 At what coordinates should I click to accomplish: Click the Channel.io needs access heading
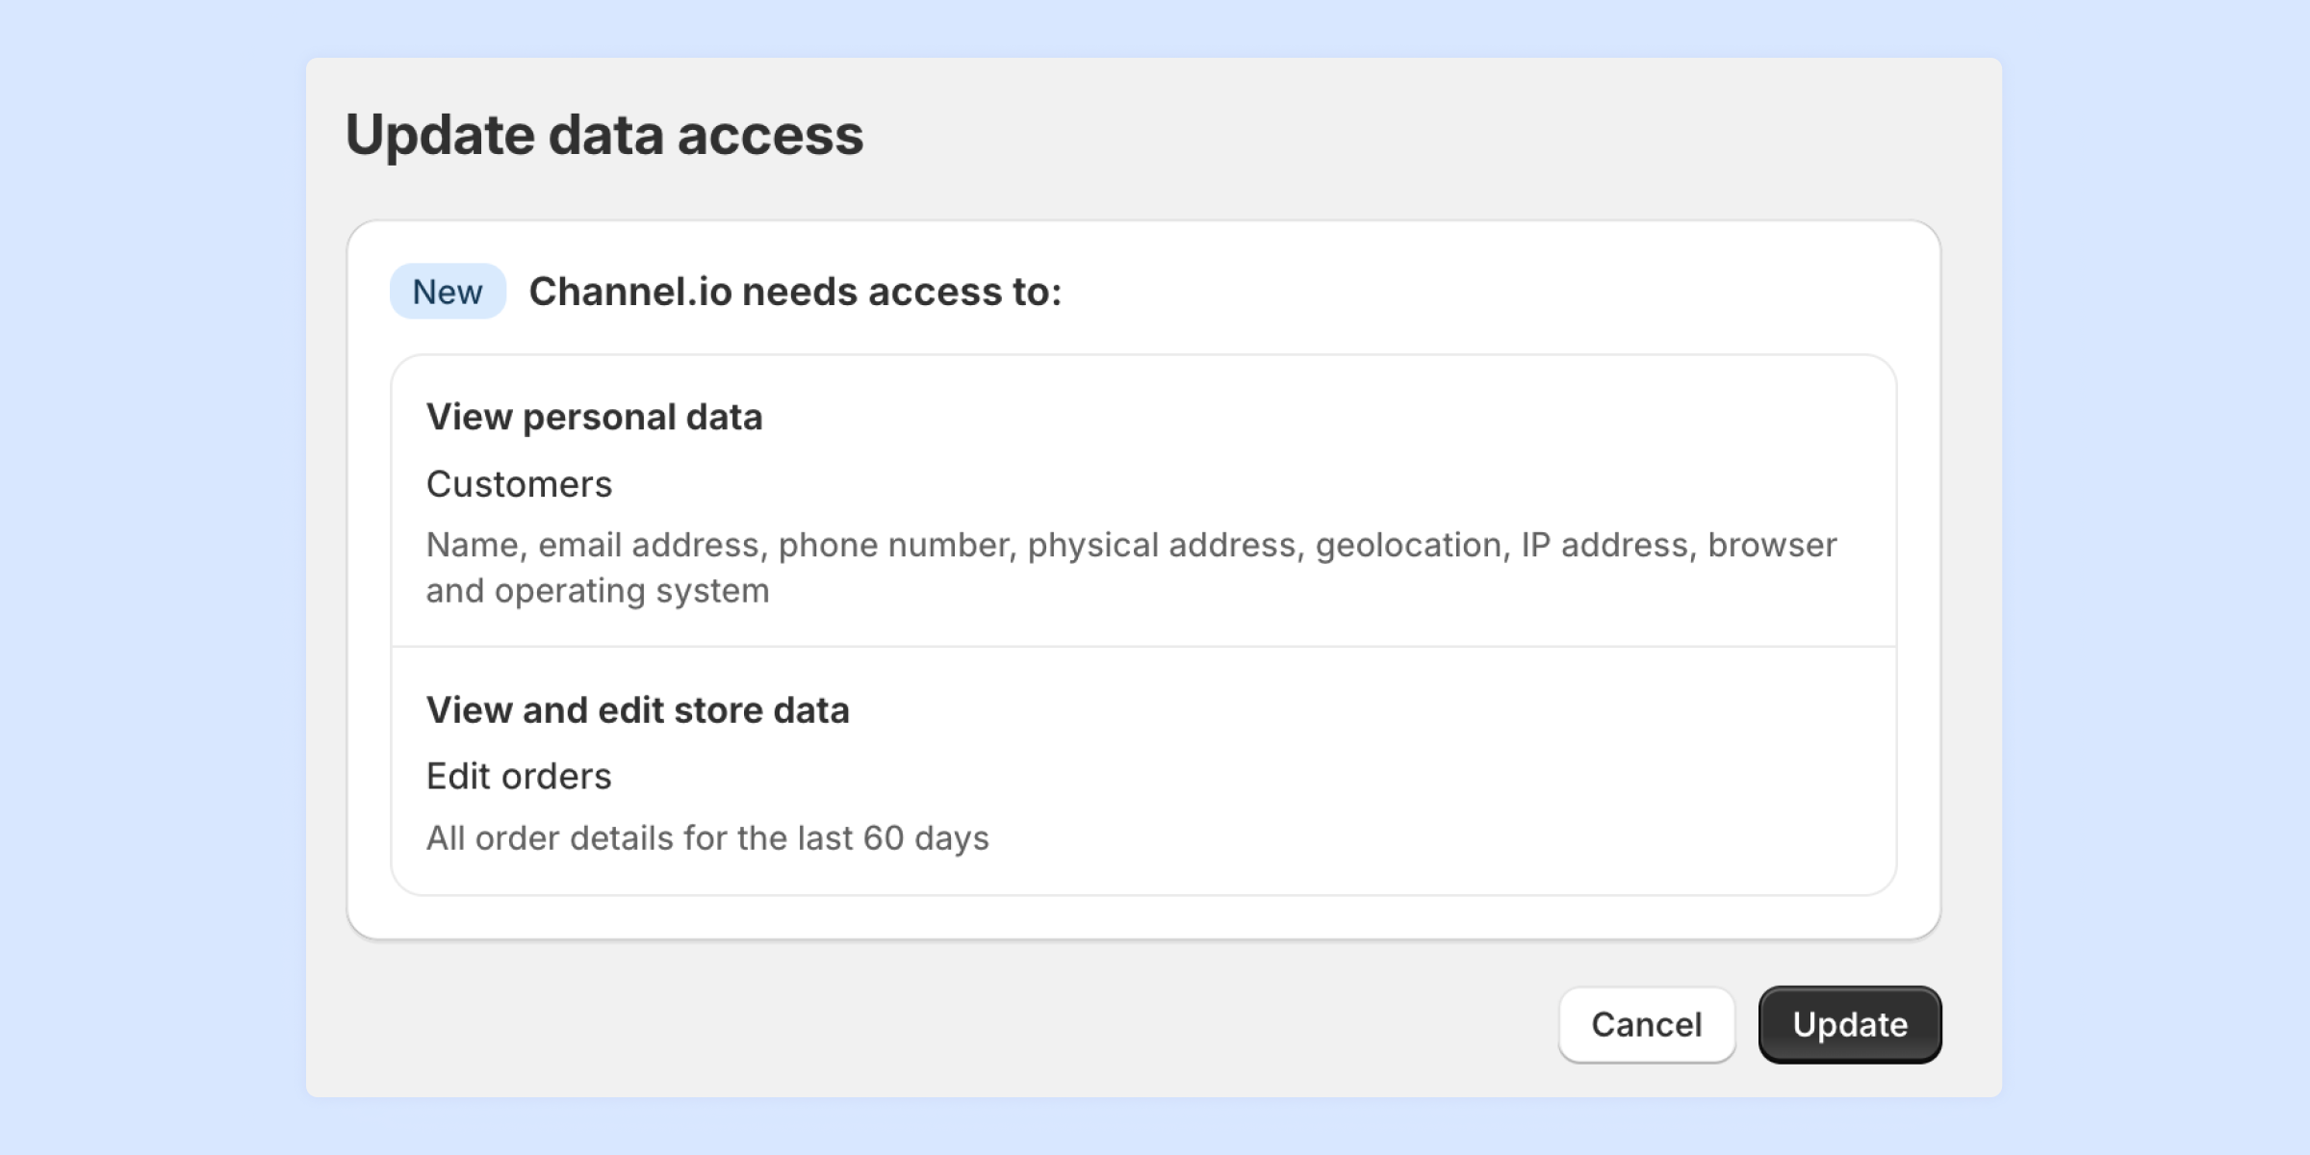pyautogui.click(x=795, y=292)
